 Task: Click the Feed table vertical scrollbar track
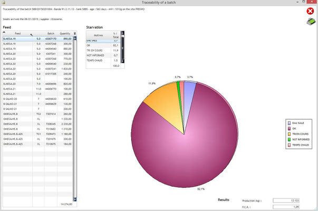75,119
